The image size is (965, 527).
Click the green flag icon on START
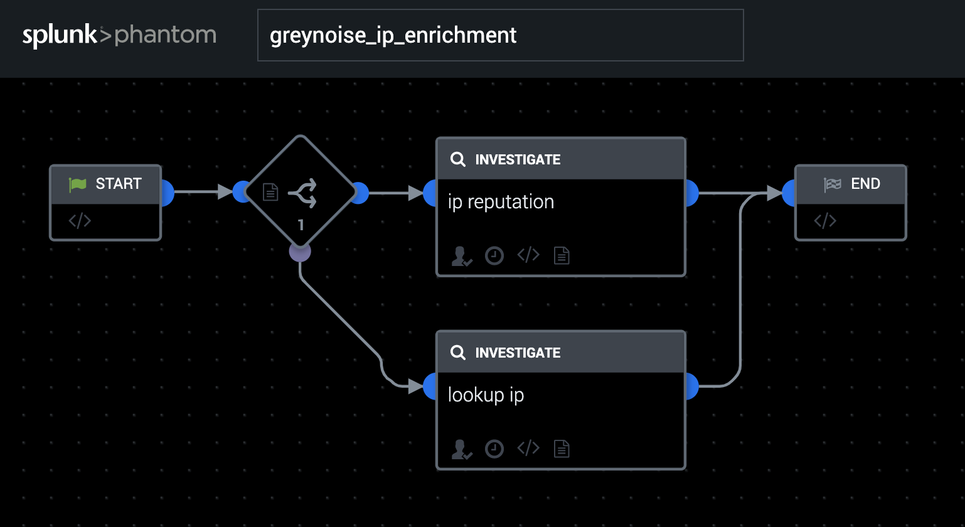click(78, 184)
